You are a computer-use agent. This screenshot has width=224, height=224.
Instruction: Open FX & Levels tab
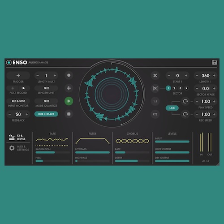point(17,137)
